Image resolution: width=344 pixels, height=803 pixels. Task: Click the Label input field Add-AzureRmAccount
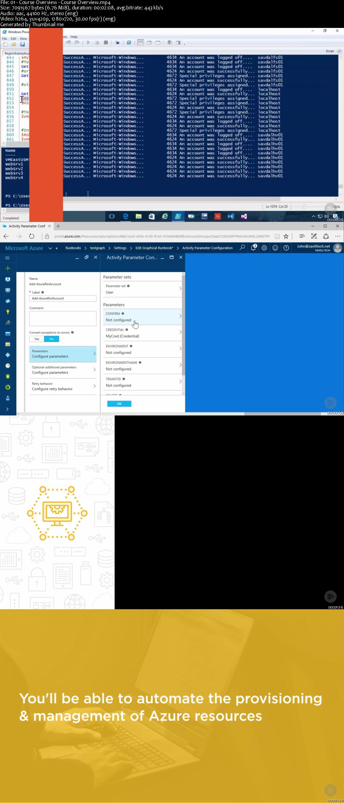(63, 298)
